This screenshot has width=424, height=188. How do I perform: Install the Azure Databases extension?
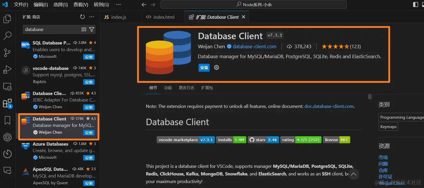tap(89, 158)
